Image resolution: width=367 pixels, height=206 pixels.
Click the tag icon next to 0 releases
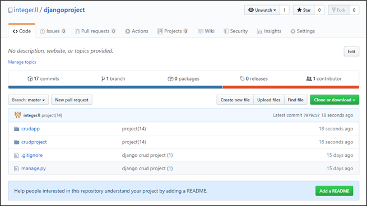tap(242, 79)
